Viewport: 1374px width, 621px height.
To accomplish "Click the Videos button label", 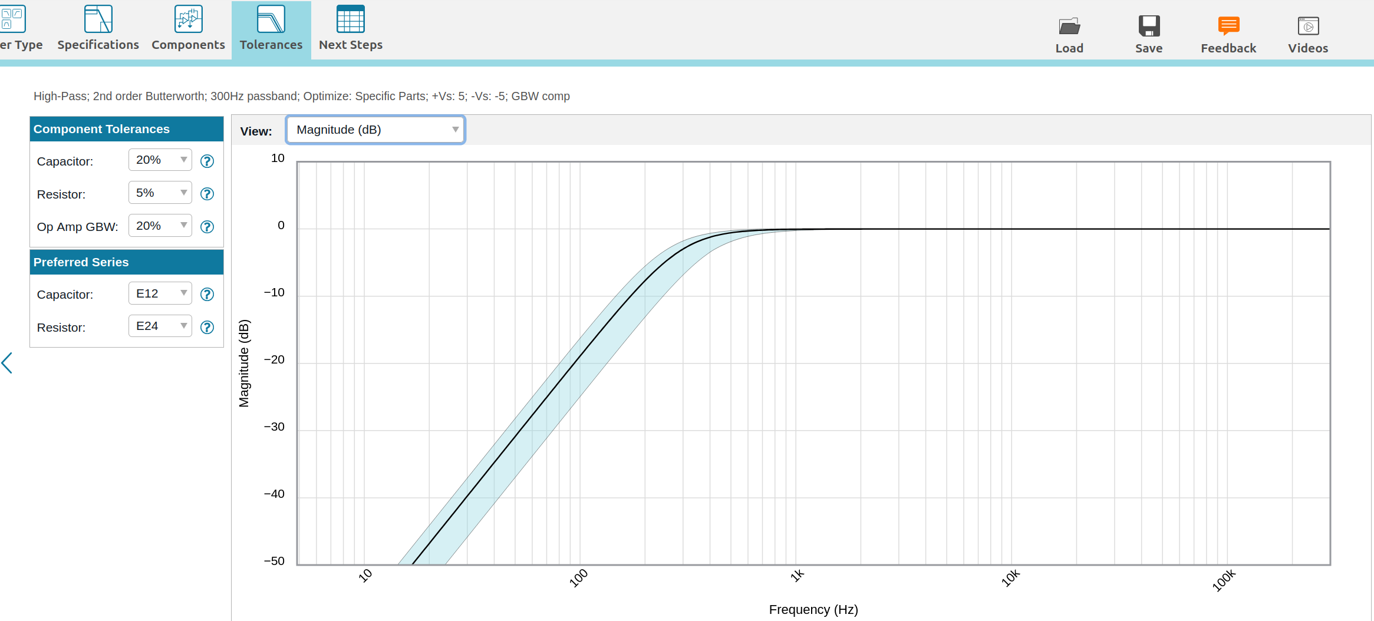I will tap(1308, 48).
